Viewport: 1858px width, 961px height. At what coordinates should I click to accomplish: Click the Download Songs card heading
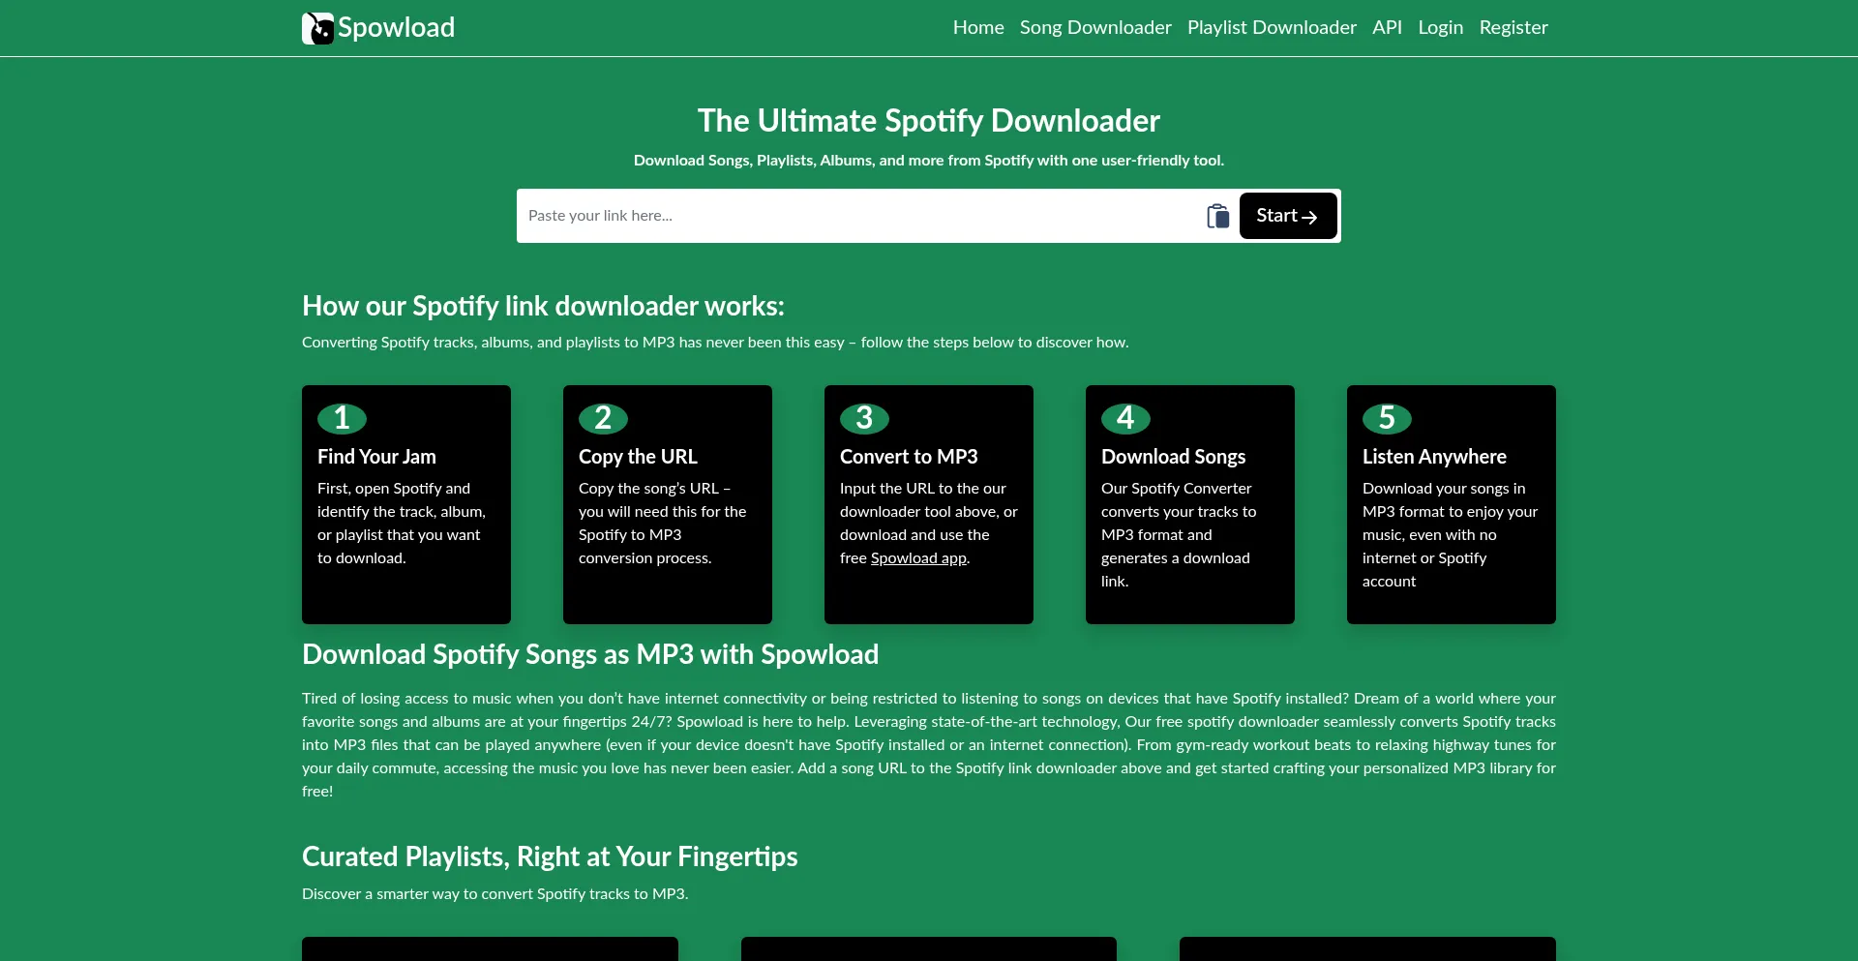[x=1173, y=457]
